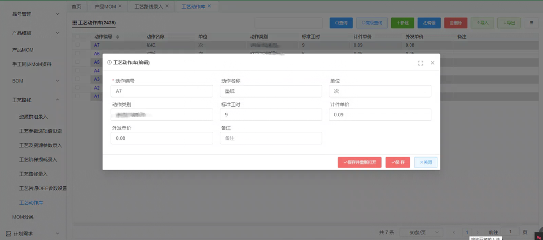Image resolution: width=543 pixels, height=240 pixels.
Task: Go to next page arrow in pagination
Action: click(x=478, y=232)
